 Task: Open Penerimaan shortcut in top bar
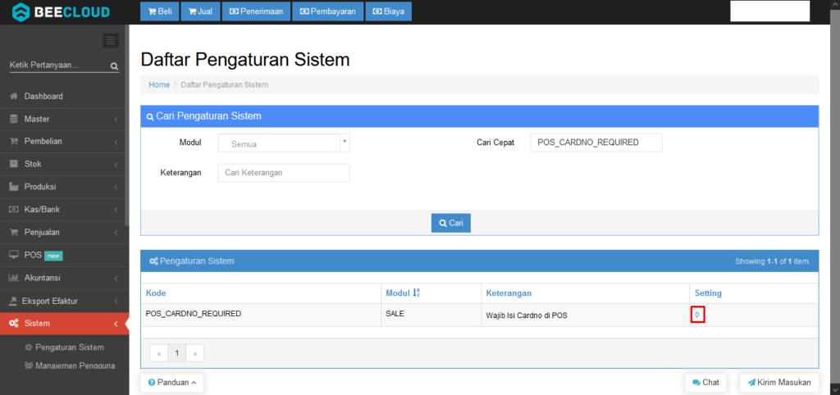click(256, 11)
